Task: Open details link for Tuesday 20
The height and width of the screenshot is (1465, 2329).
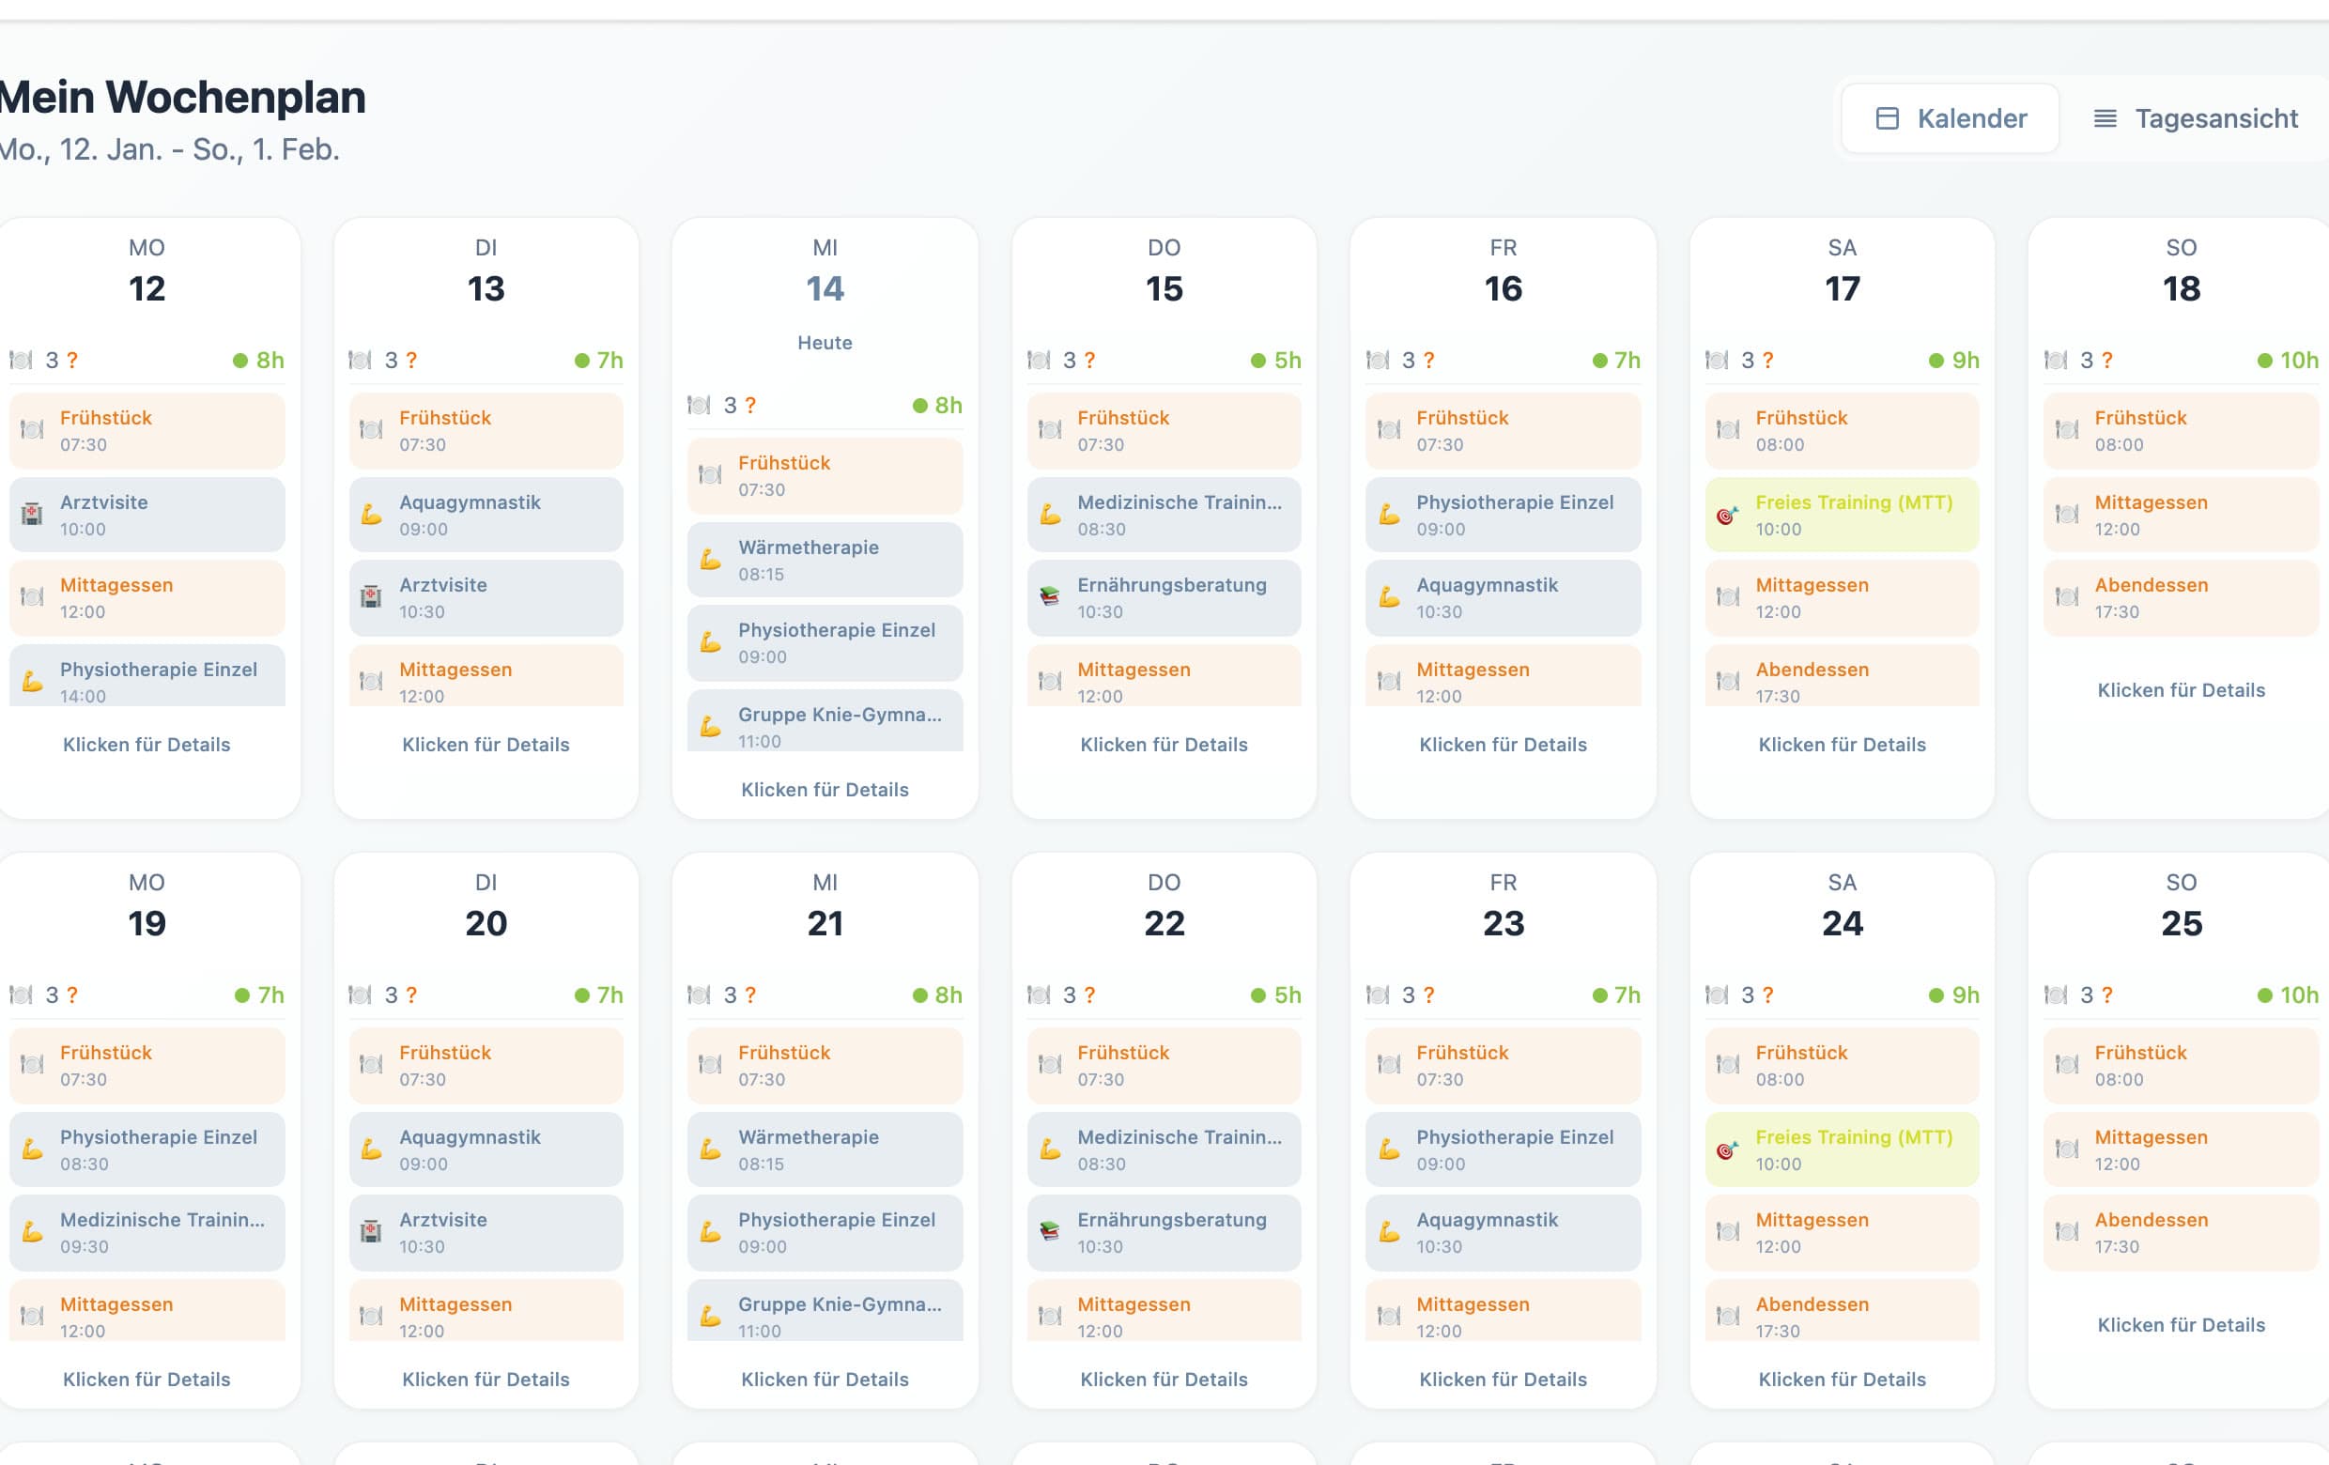Action: (x=486, y=1379)
